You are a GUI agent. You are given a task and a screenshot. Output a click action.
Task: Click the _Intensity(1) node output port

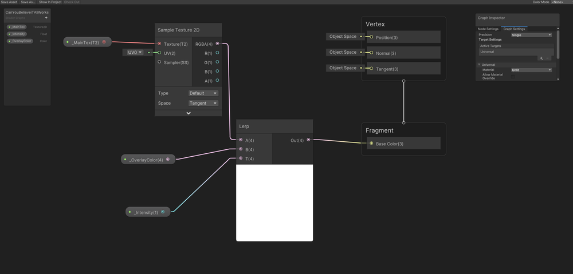[163, 212]
